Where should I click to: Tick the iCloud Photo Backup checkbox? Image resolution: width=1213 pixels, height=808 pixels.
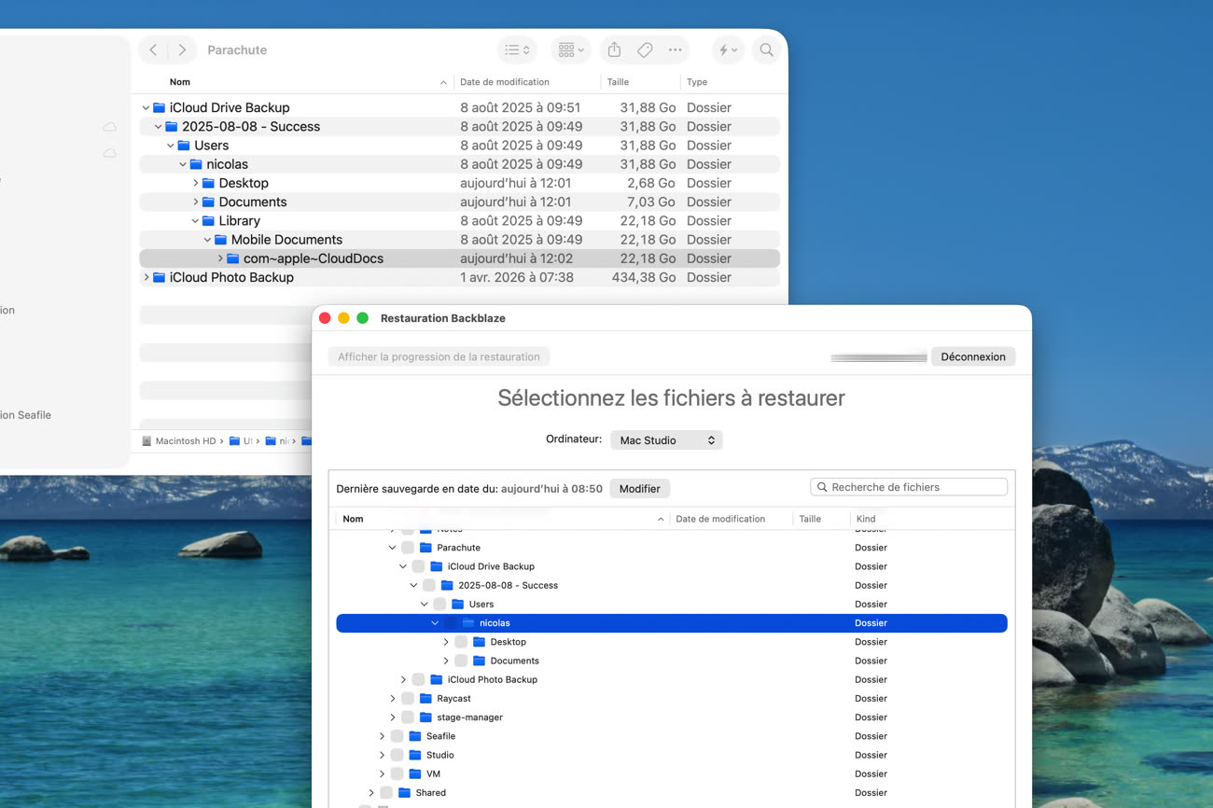click(418, 679)
